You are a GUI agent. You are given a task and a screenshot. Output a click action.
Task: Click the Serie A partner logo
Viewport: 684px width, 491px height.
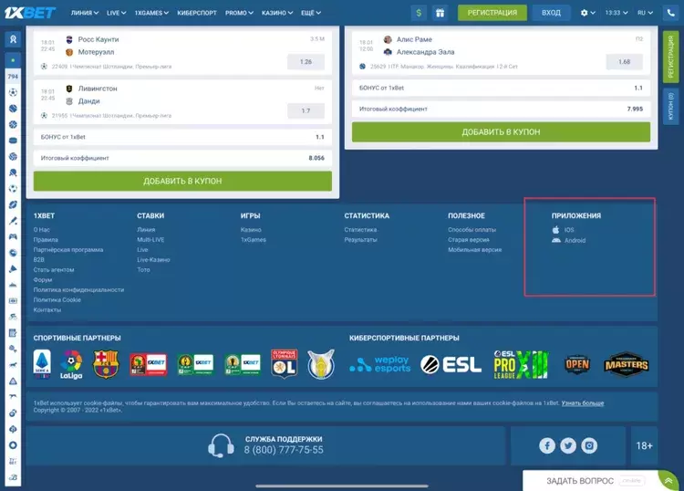point(42,364)
